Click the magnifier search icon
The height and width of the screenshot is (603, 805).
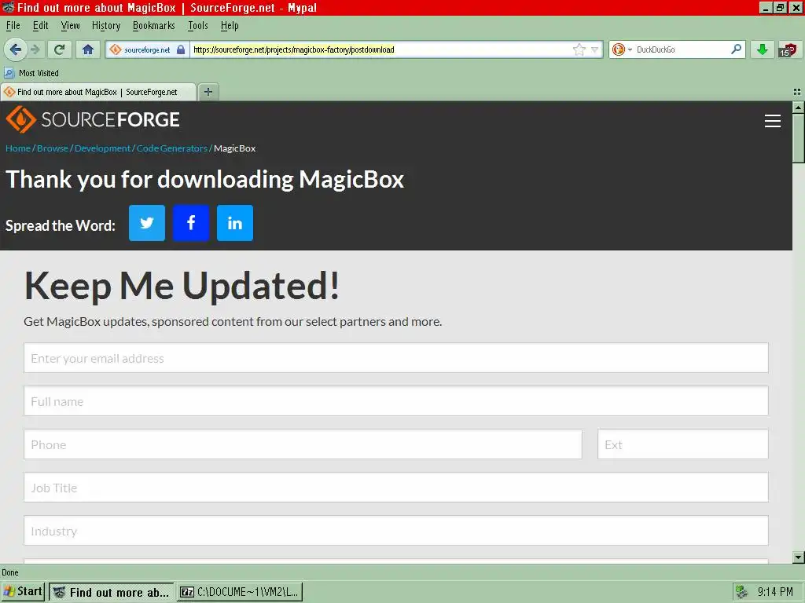click(x=736, y=49)
